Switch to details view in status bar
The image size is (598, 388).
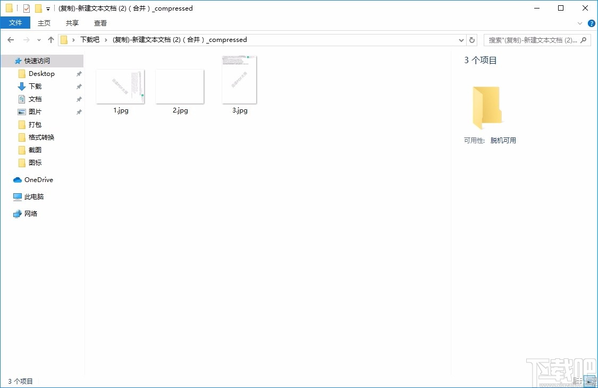[578, 381]
